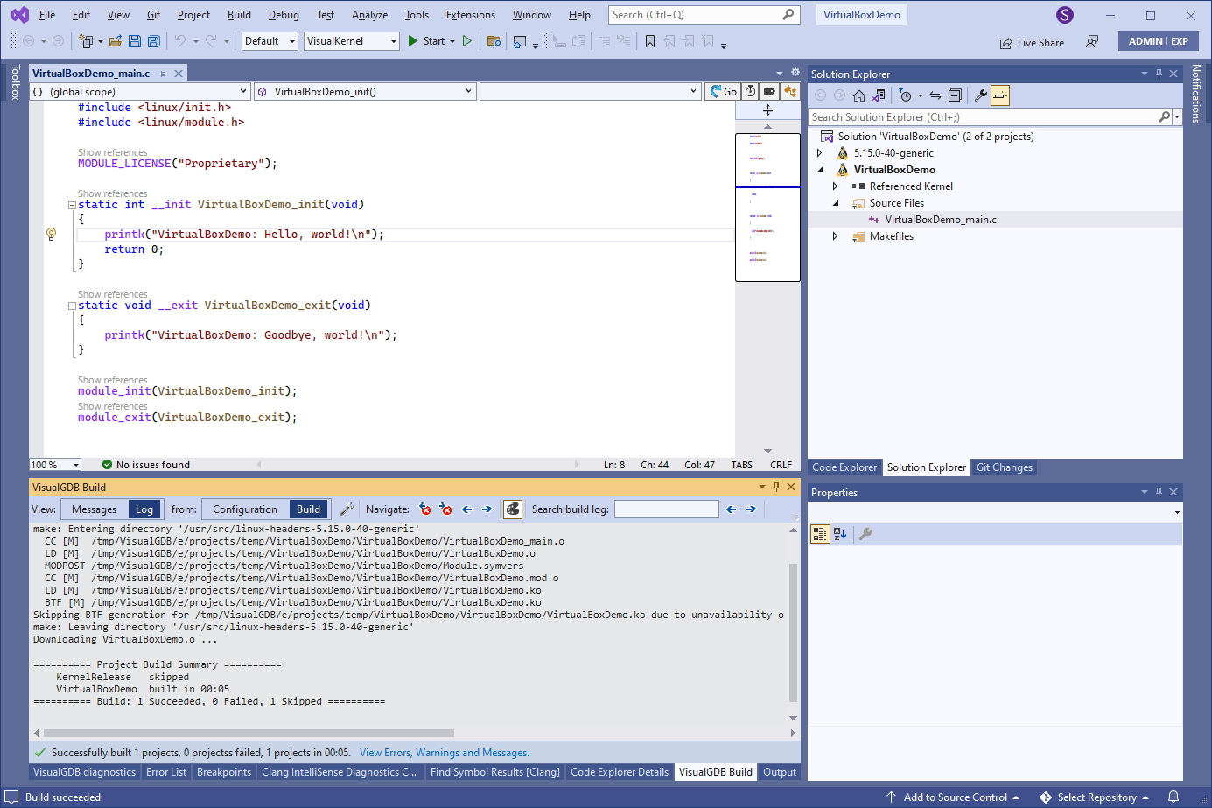Open the zoom 100 % dropdown
The width and height of the screenshot is (1212, 808).
click(55, 465)
